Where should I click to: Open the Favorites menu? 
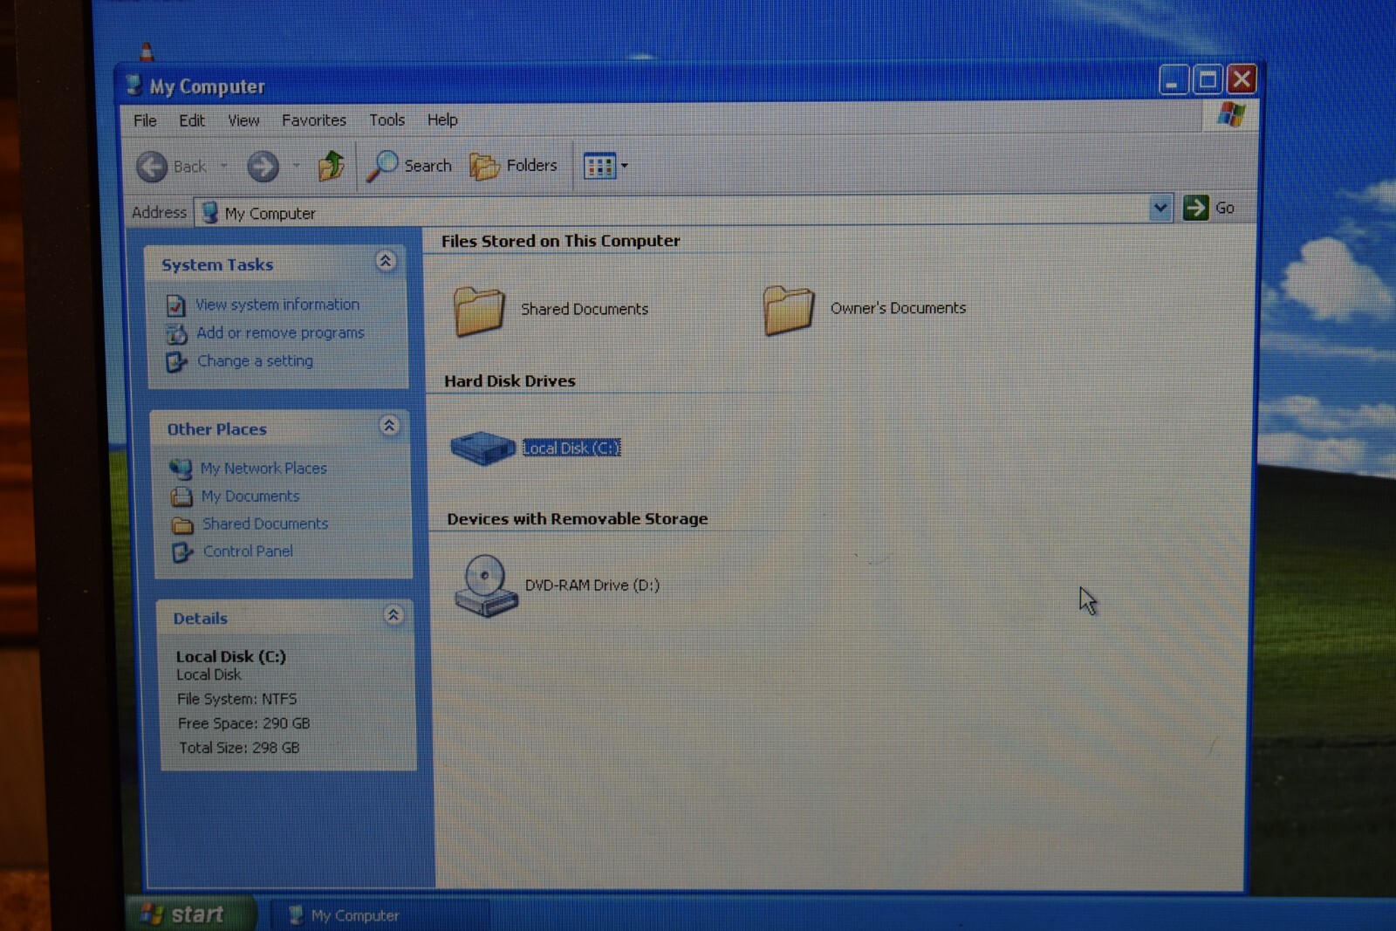tap(314, 120)
